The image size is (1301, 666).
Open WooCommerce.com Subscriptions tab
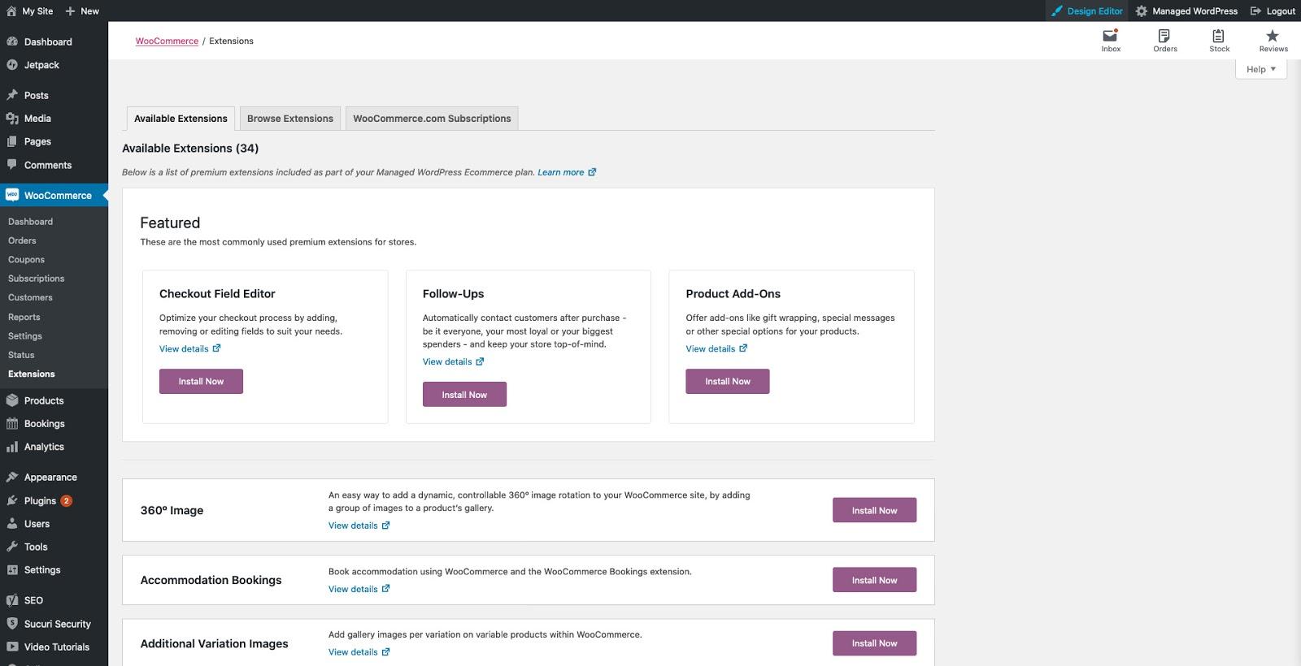coord(432,119)
